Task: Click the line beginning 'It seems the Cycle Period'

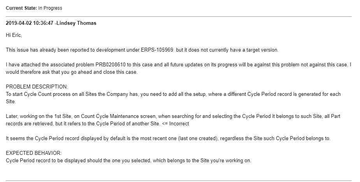Action: click(168, 139)
